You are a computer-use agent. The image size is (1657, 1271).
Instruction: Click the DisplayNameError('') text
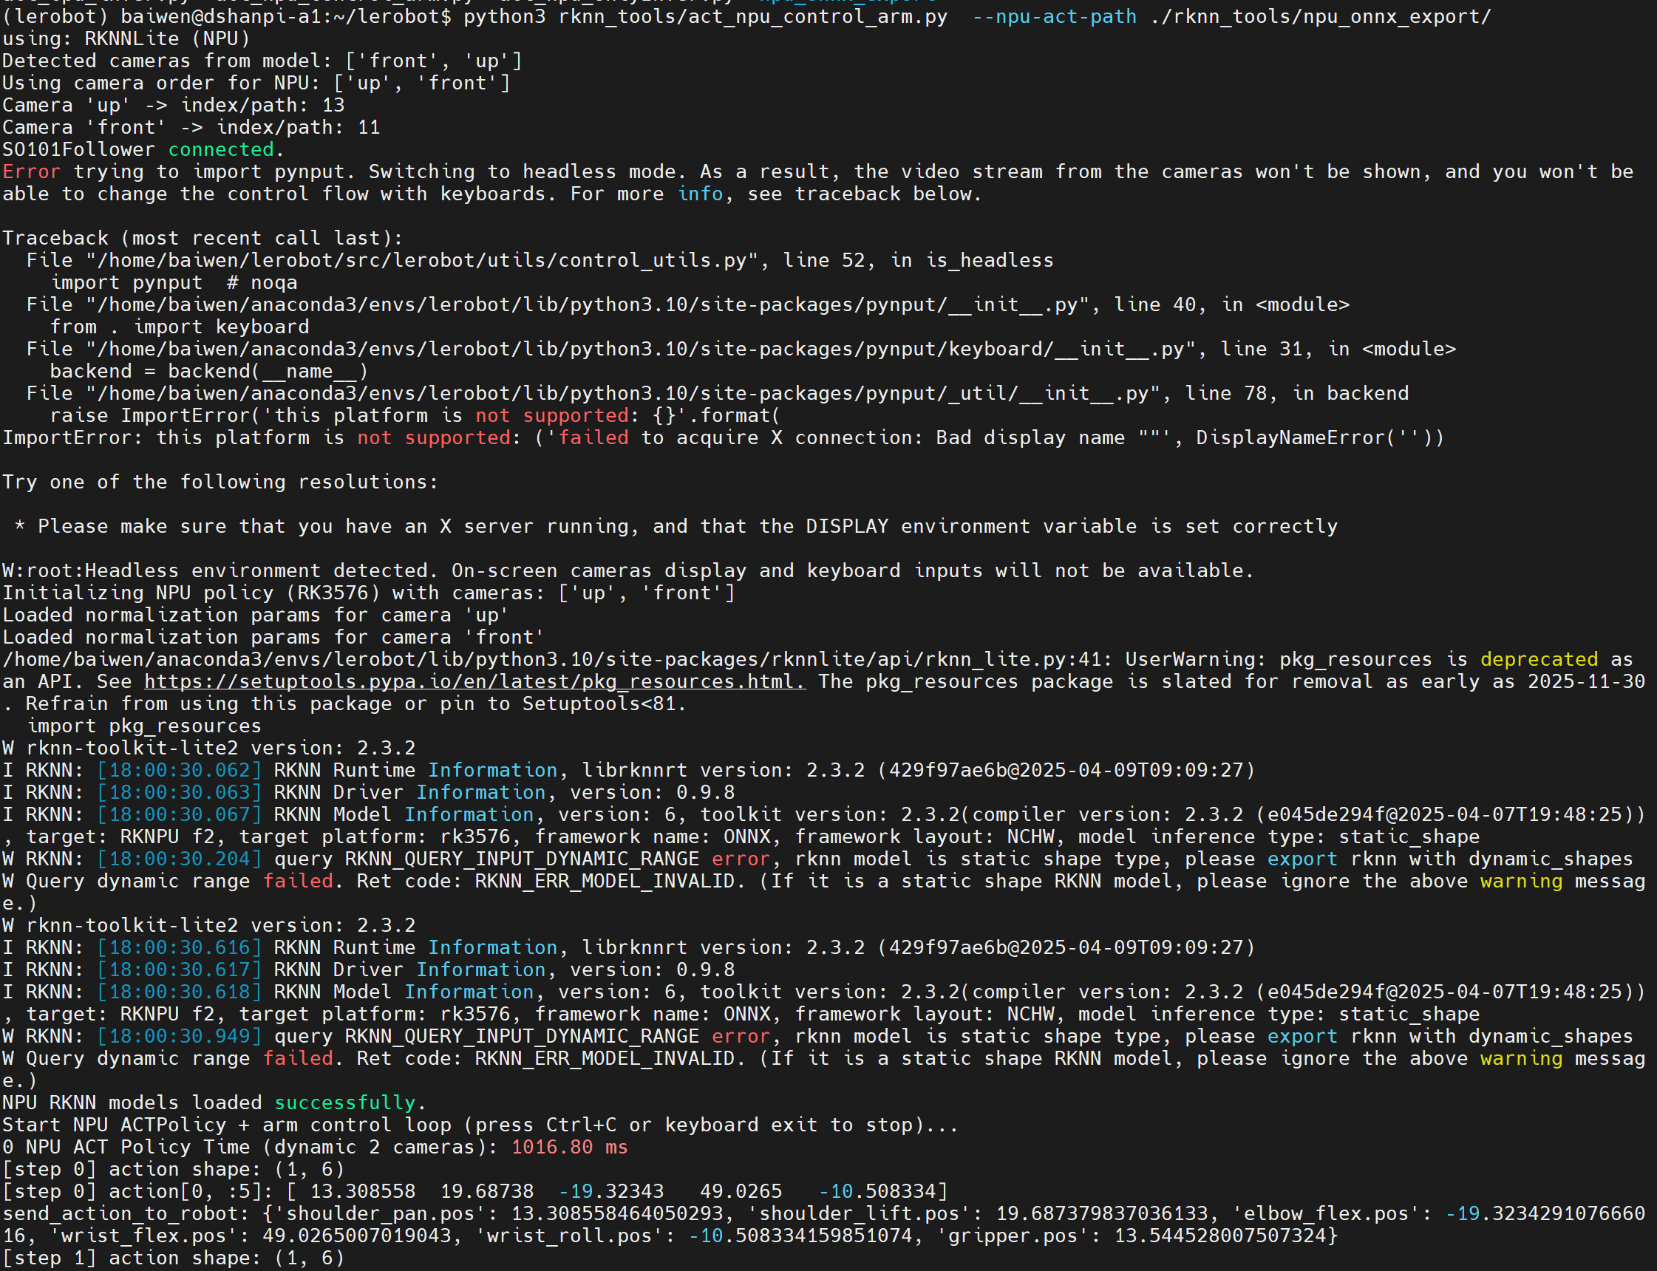point(1318,438)
